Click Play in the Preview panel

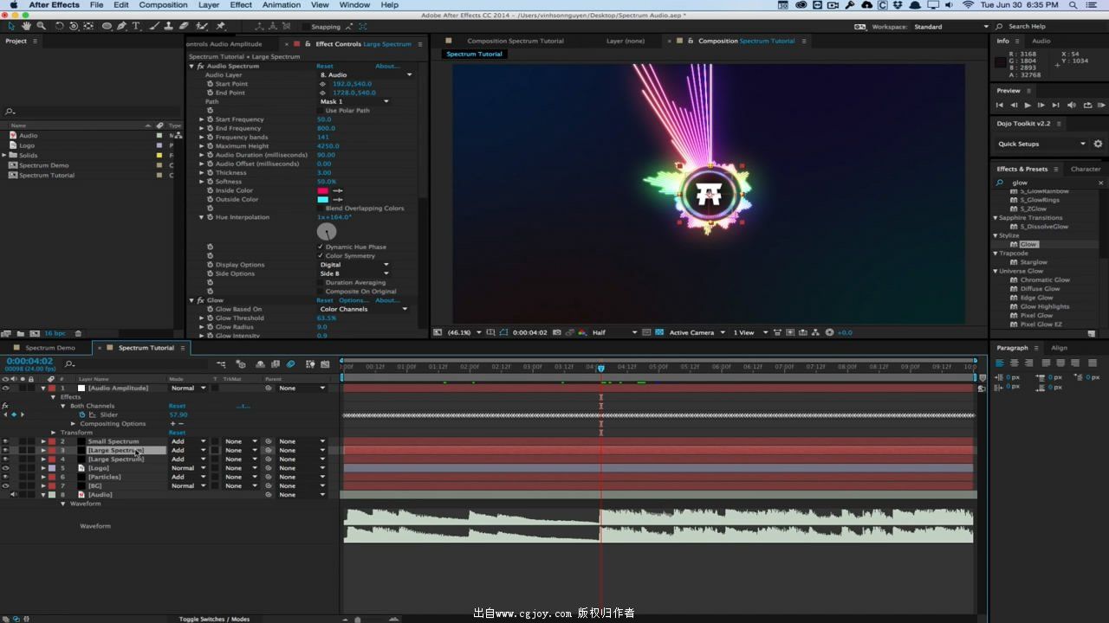tap(1028, 105)
